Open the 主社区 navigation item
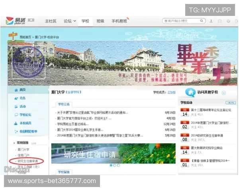This screenshot has width=239, height=191. coord(51,21)
